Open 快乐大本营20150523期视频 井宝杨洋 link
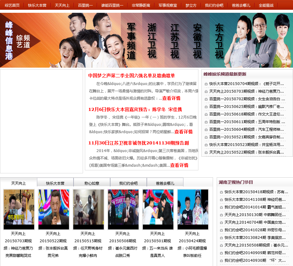 point(247,145)
